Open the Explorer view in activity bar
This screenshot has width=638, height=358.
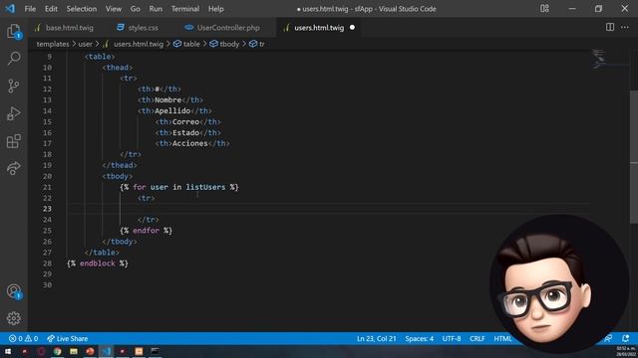click(x=14, y=31)
